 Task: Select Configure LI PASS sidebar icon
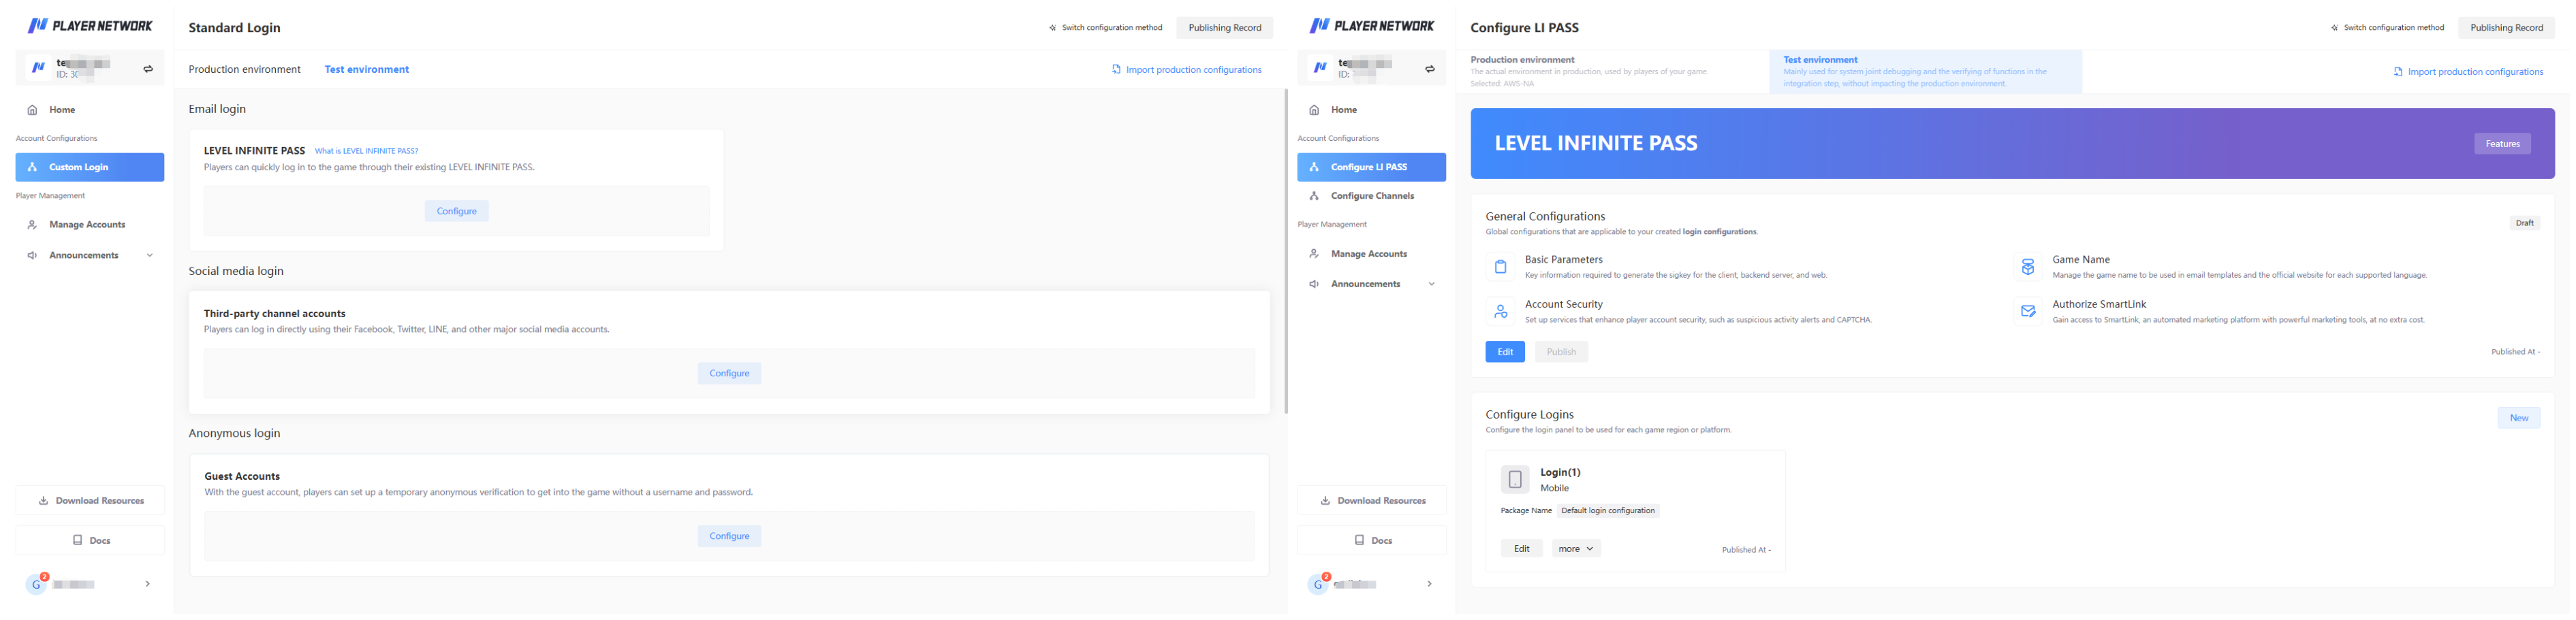[x=1314, y=167]
